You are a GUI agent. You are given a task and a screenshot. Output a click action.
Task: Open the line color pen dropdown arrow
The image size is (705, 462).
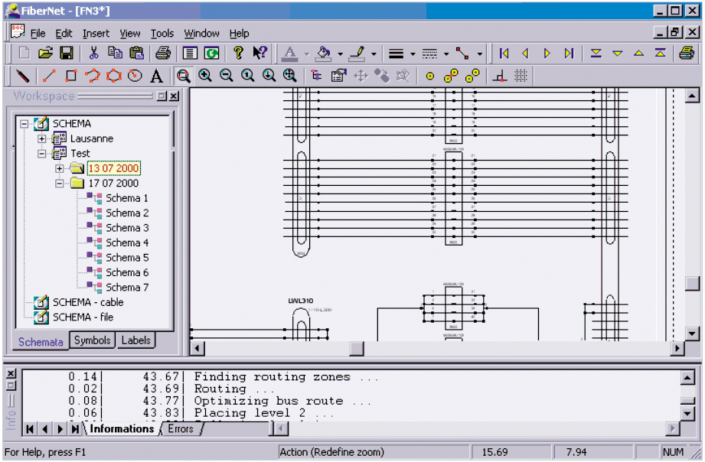tap(374, 54)
